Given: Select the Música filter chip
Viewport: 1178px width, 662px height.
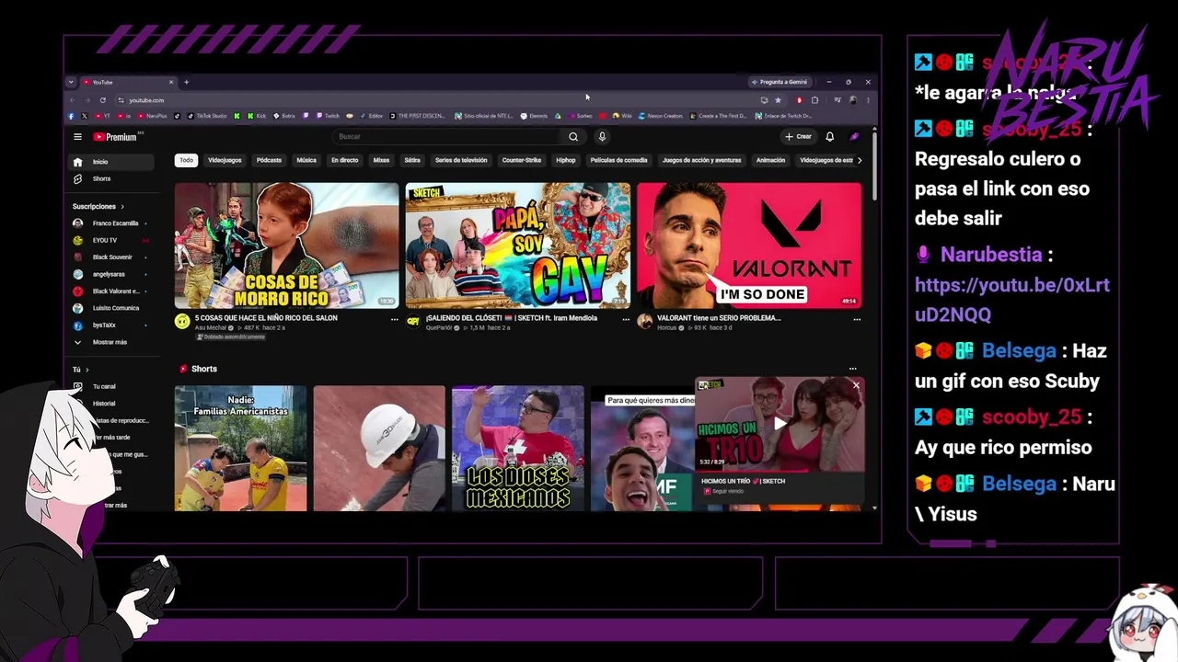Looking at the screenshot, I should [x=306, y=160].
